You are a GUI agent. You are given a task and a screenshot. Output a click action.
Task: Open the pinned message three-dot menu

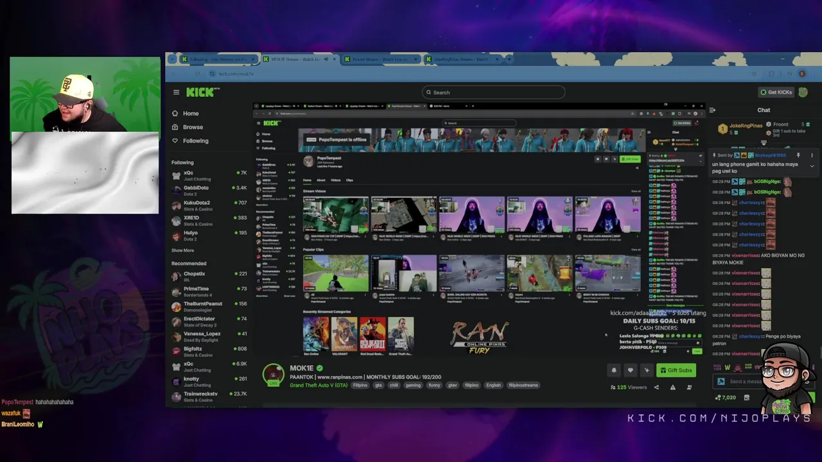tap(812, 155)
